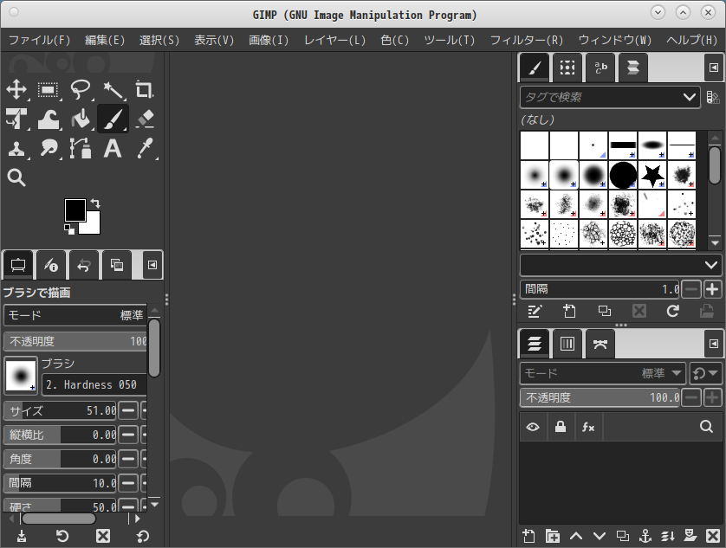Select the Eraser tool
Viewport: 726px width, 548px height.
tap(145, 119)
